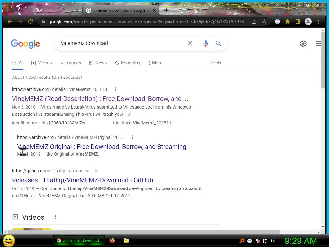
Task: Switch to the Images results tab
Action: click(x=70, y=63)
